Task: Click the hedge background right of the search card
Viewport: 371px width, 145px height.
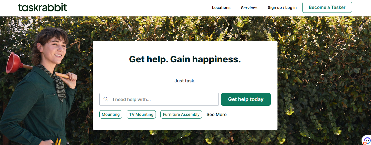Action: click(x=323, y=83)
